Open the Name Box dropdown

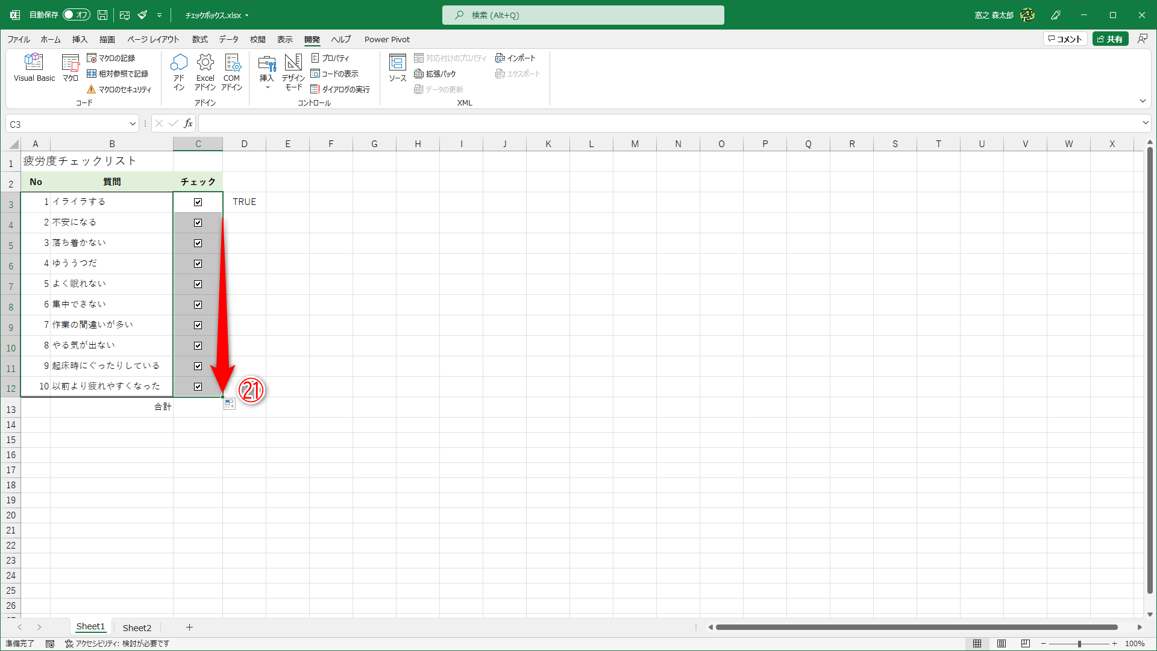click(x=133, y=124)
